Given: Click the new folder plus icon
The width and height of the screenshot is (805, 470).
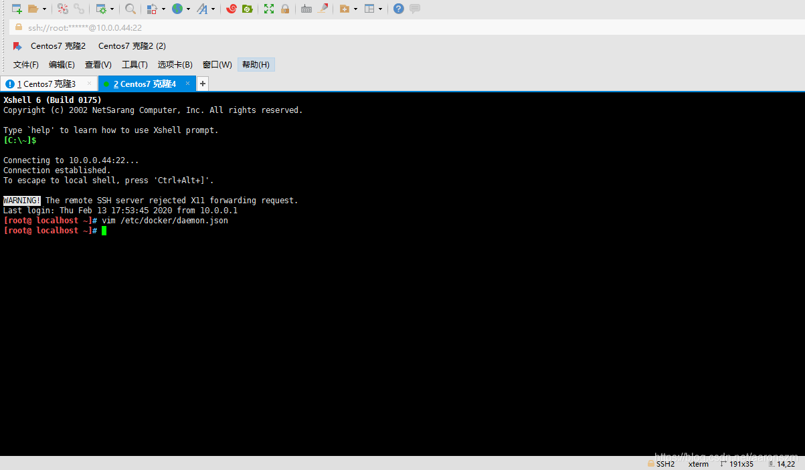Looking at the screenshot, I should tap(344, 9).
